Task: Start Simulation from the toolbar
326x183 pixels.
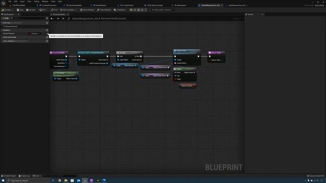Action: tap(120, 10)
